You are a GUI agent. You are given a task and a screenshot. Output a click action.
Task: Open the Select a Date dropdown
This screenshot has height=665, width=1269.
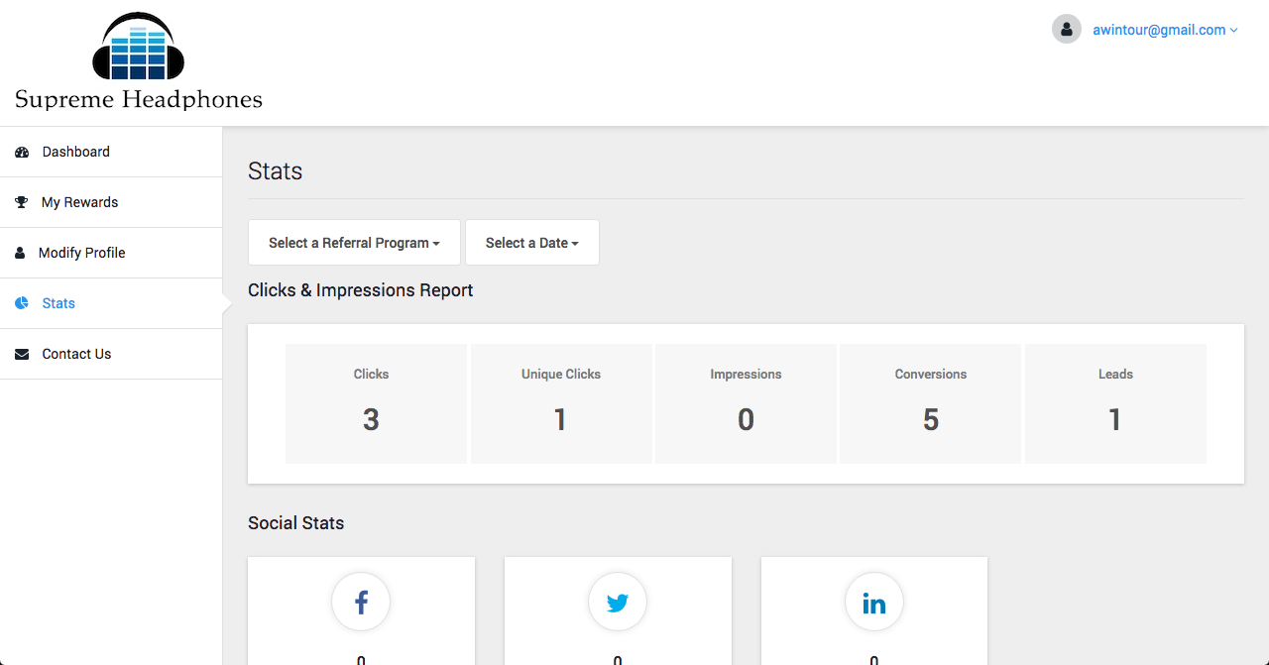(531, 243)
